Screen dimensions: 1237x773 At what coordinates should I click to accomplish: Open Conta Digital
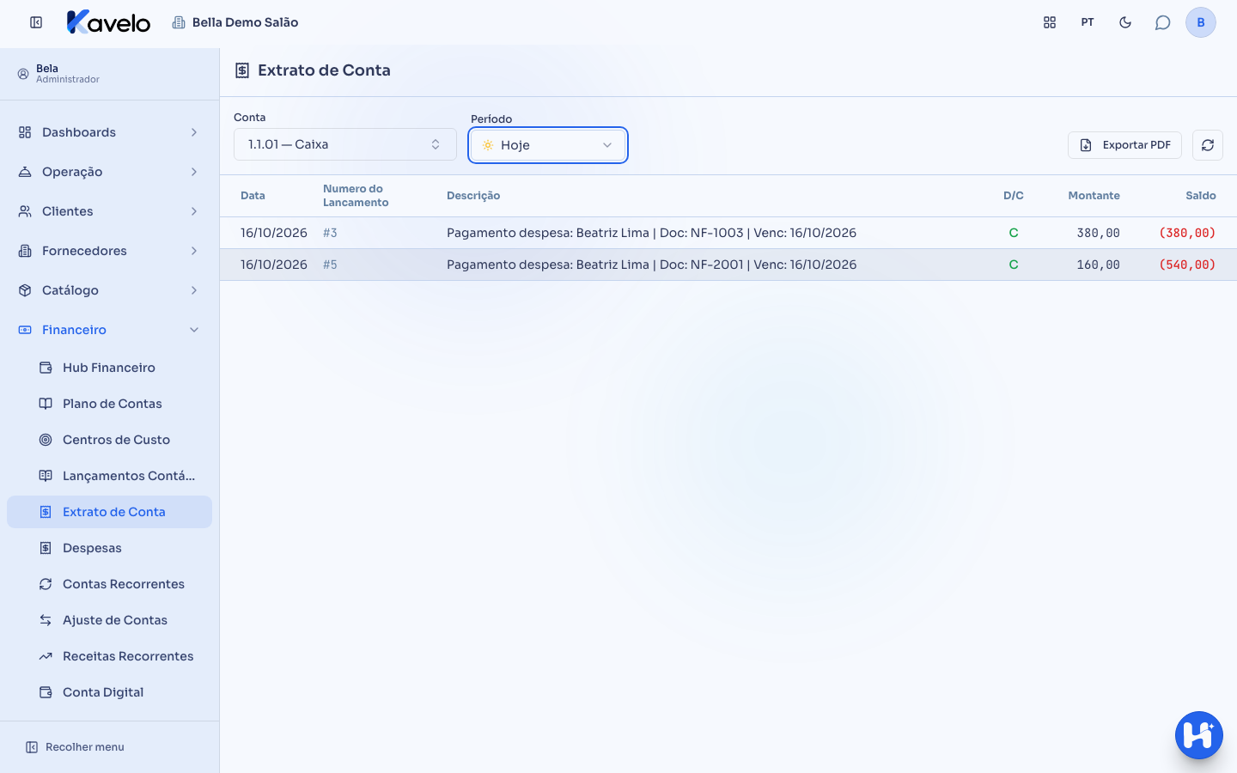click(109, 692)
